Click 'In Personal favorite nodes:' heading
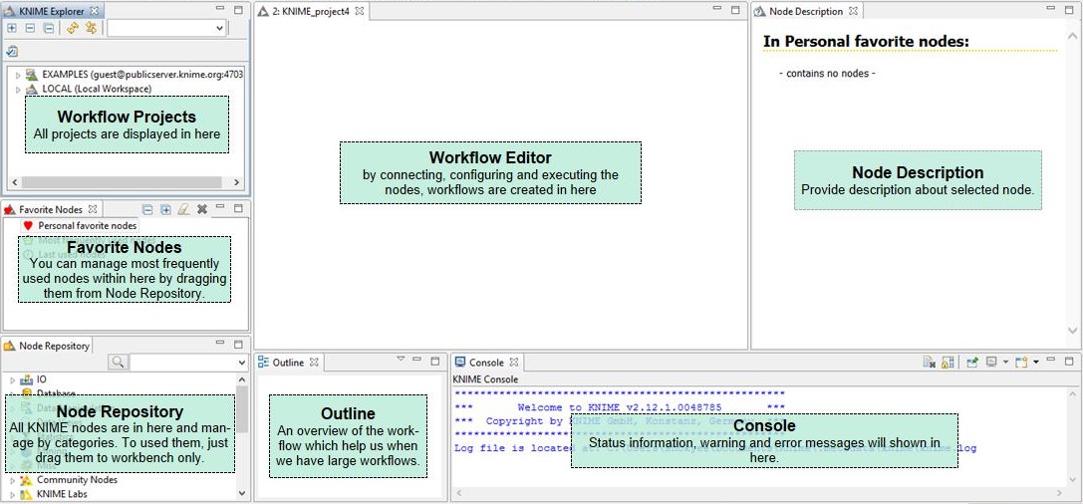The width and height of the screenshot is (1083, 504). pyautogui.click(x=866, y=42)
